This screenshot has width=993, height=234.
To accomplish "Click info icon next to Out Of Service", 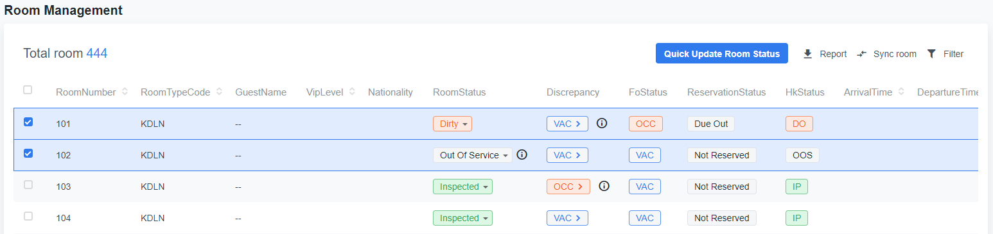I will pyautogui.click(x=522, y=155).
